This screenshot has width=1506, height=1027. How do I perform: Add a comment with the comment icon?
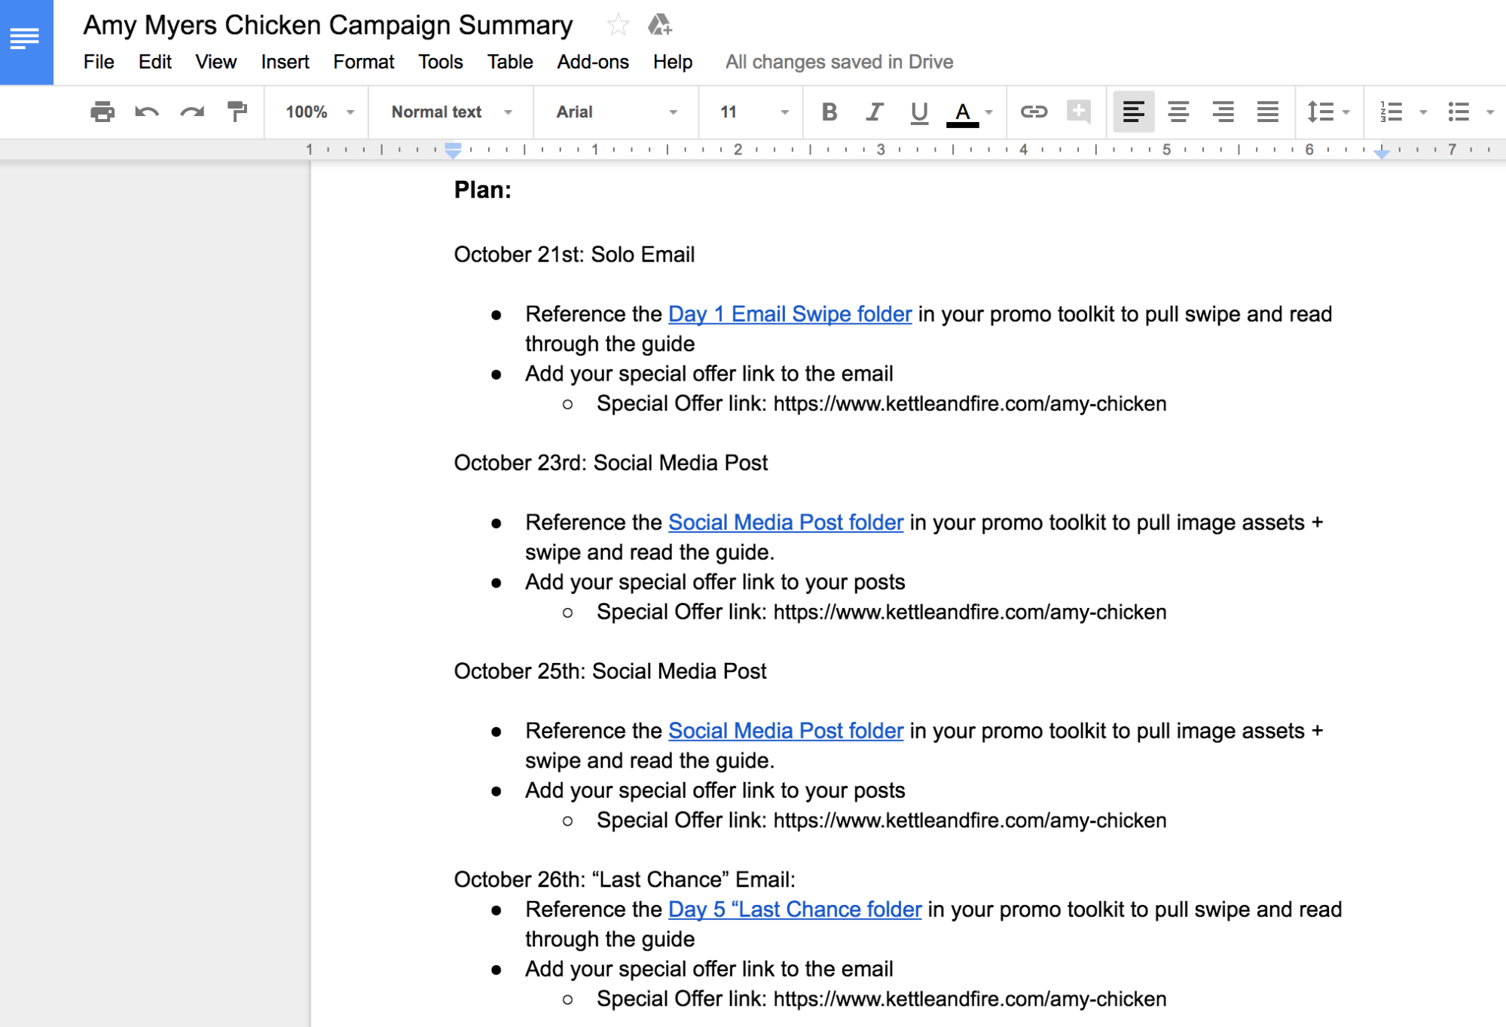coord(1079,112)
